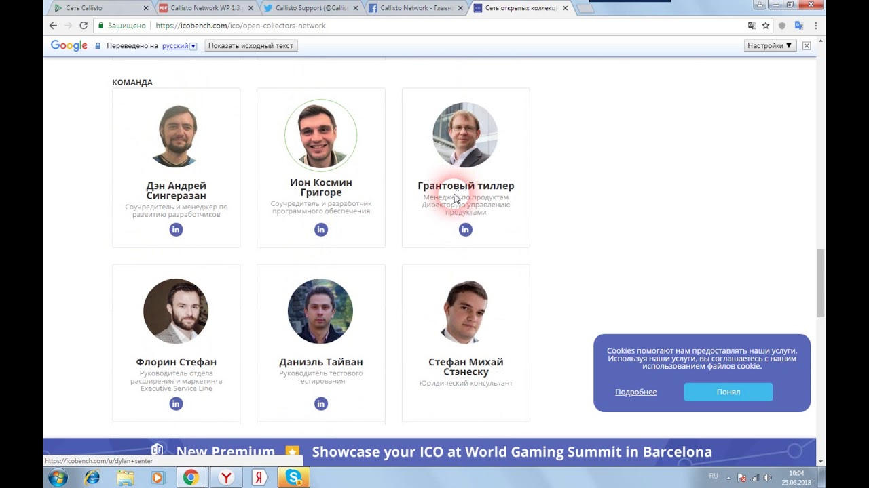The height and width of the screenshot is (488, 869).
Task: Click photo of Стефан Михай Стэнеску
Action: [466, 311]
